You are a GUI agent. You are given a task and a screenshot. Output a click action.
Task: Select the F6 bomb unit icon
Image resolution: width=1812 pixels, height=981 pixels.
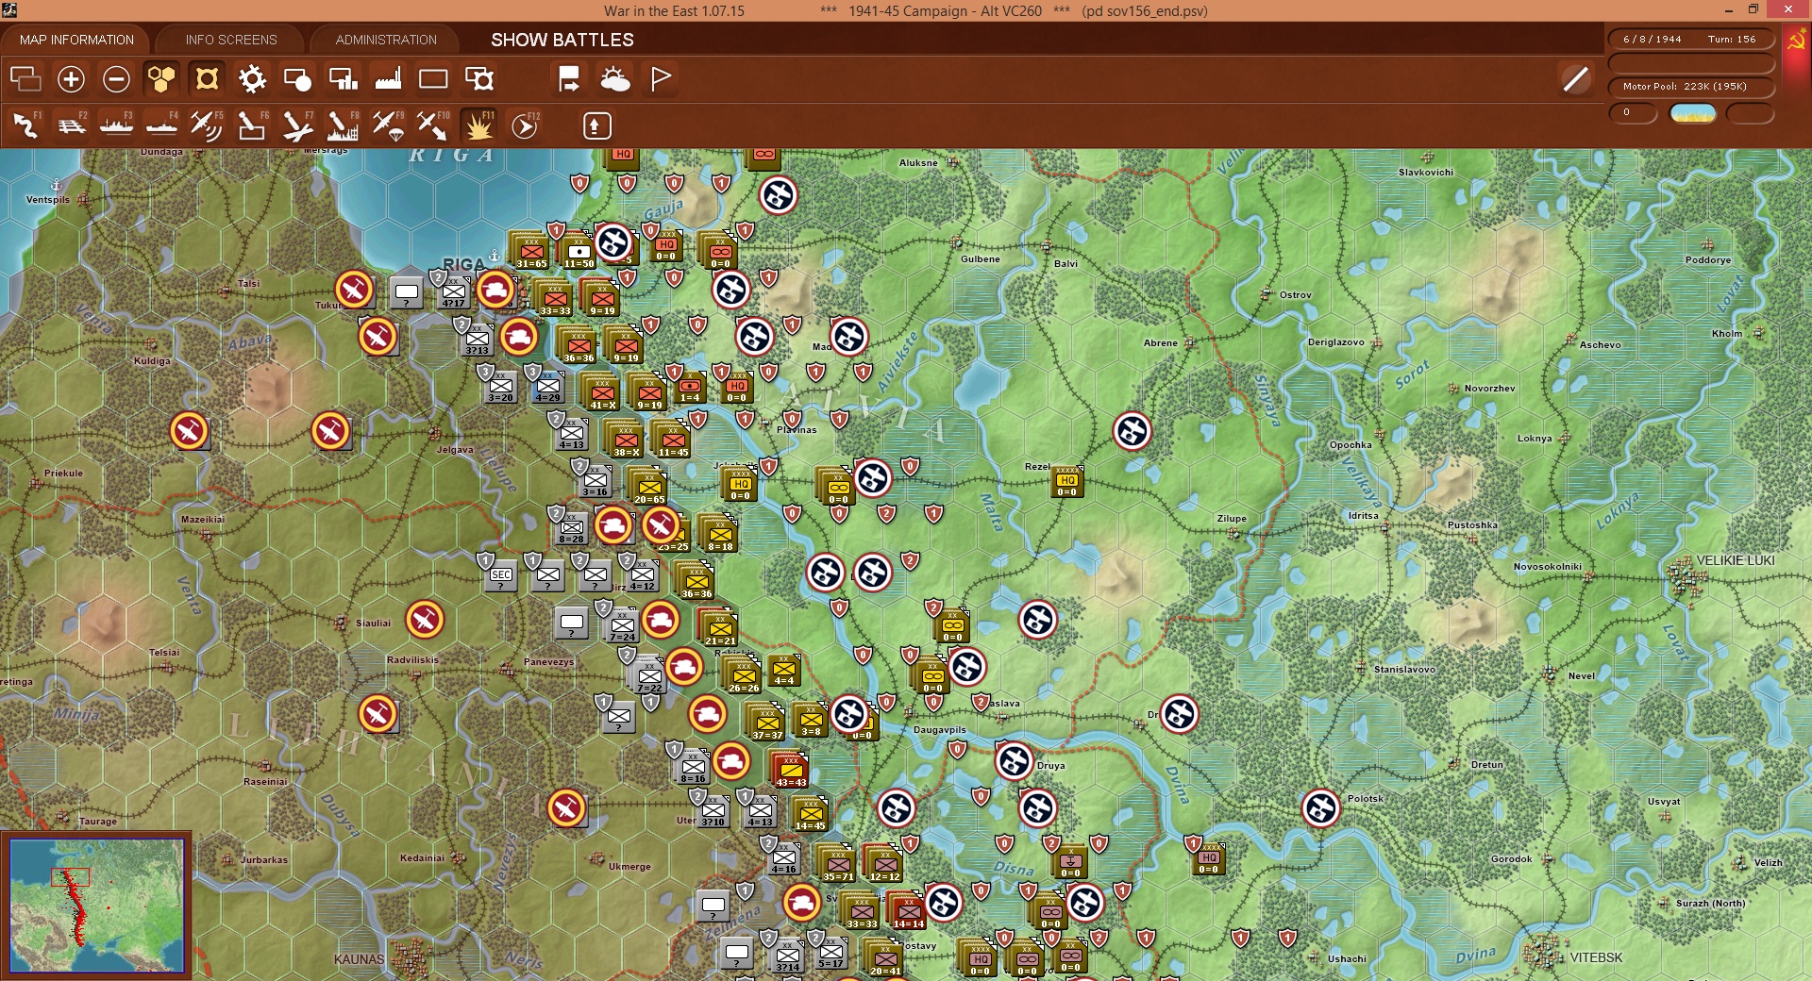252,125
